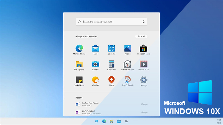Launch the Camera app
This screenshot has height=125, width=223.
point(95,65)
